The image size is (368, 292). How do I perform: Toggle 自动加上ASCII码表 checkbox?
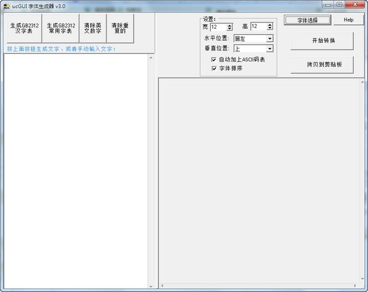click(x=213, y=60)
